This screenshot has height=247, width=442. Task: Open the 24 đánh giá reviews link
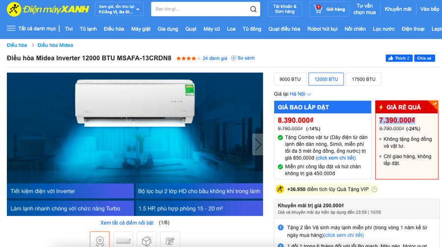(215, 58)
